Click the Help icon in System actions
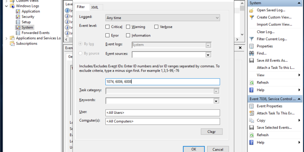Image resolution: width=304 pixels, height=152 pixels. point(251,90)
